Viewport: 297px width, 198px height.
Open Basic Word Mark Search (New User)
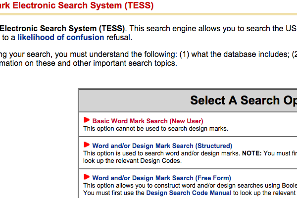tap(148, 121)
